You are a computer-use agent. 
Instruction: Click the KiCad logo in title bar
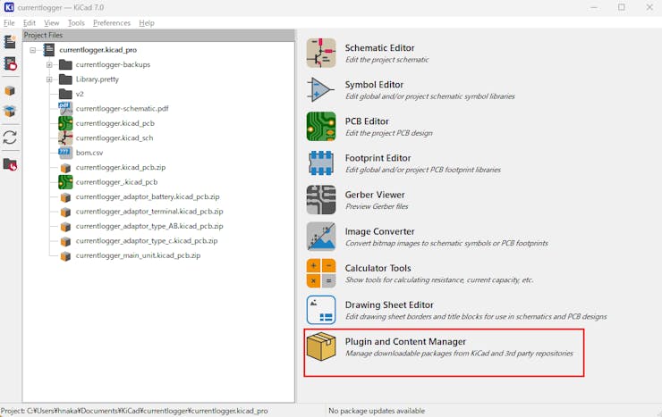pos(8,7)
